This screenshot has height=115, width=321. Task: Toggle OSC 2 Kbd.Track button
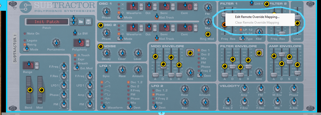[157, 39]
